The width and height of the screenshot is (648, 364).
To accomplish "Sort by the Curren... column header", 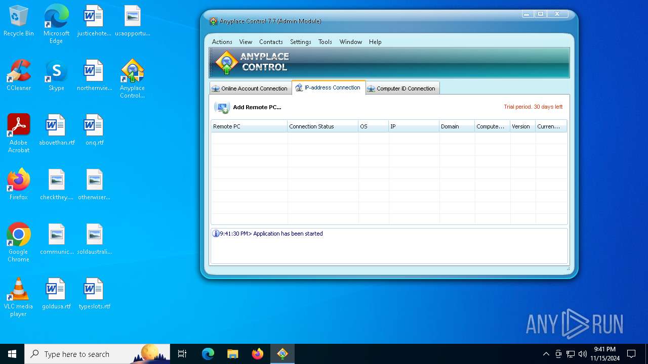I will 551,126.
